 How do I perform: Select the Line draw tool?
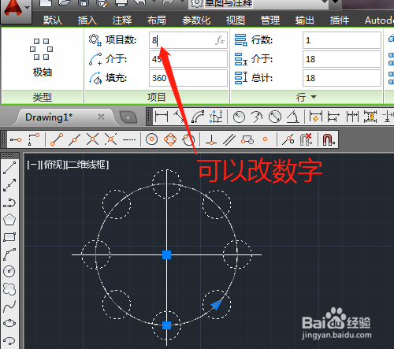click(9, 168)
